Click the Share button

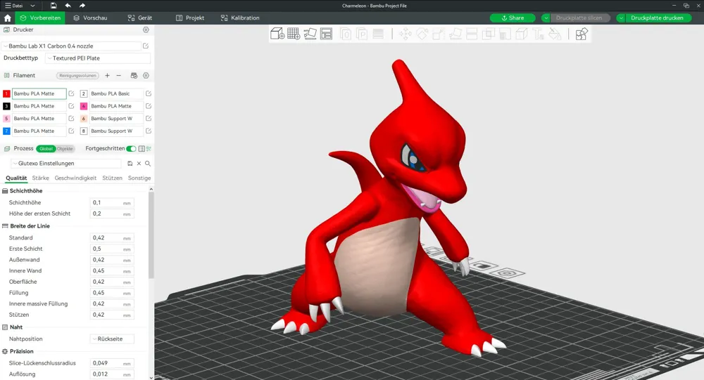click(x=513, y=18)
